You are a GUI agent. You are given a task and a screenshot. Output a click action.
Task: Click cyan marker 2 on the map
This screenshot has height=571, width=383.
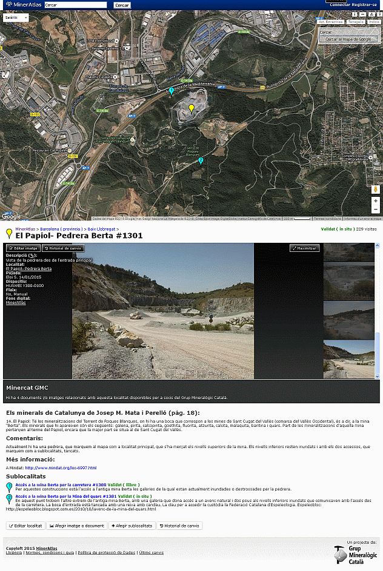coord(201,161)
